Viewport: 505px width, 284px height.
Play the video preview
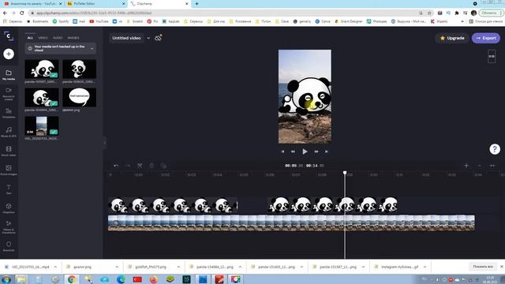[x=305, y=151]
